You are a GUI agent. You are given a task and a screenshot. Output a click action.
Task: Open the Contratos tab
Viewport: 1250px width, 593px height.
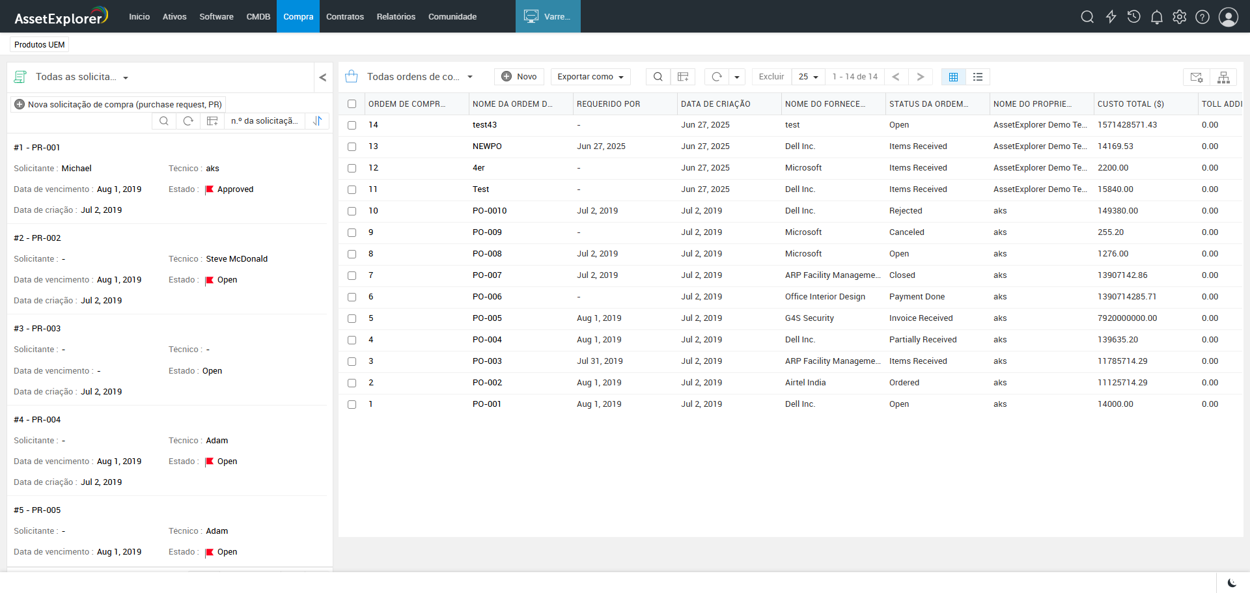click(x=344, y=17)
